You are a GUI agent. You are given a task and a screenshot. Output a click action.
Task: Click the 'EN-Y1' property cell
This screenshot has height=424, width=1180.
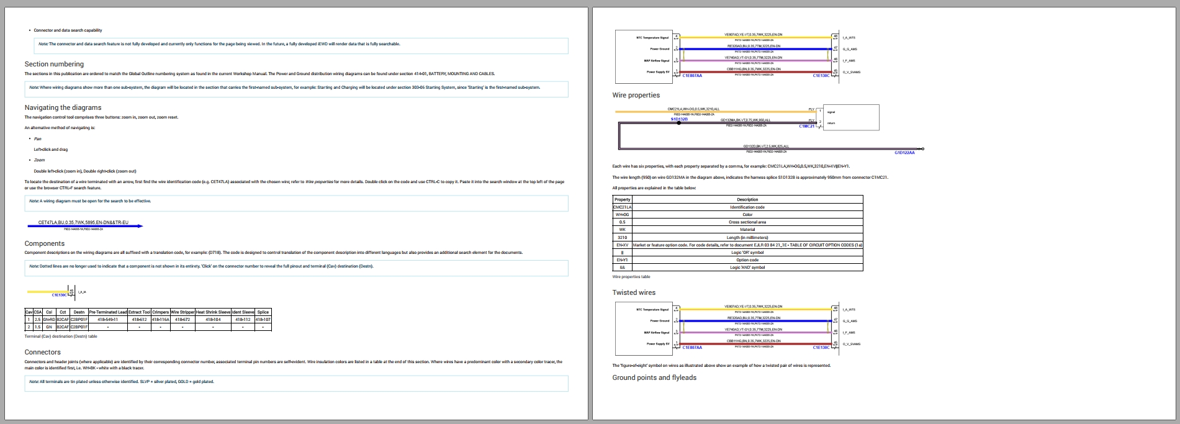[622, 259]
